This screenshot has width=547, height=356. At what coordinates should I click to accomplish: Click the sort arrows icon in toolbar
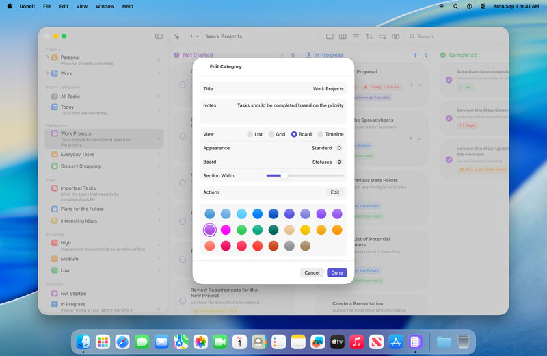tap(369, 36)
